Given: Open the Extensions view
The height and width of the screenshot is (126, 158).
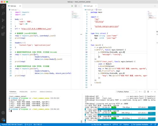Looking at the screenshot, I should tap(3, 34).
